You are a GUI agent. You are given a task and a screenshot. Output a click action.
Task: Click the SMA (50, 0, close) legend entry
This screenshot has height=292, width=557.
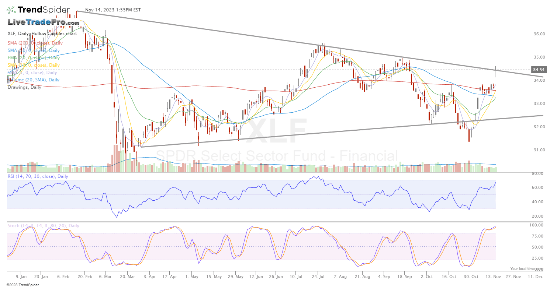click(x=34, y=50)
